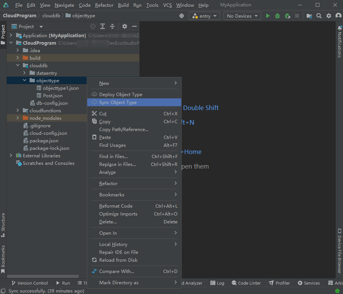Open the Project view selector dropdown

[41, 27]
